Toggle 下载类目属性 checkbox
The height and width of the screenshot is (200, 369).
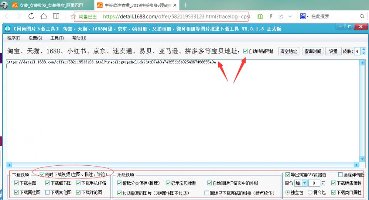click(x=334, y=192)
